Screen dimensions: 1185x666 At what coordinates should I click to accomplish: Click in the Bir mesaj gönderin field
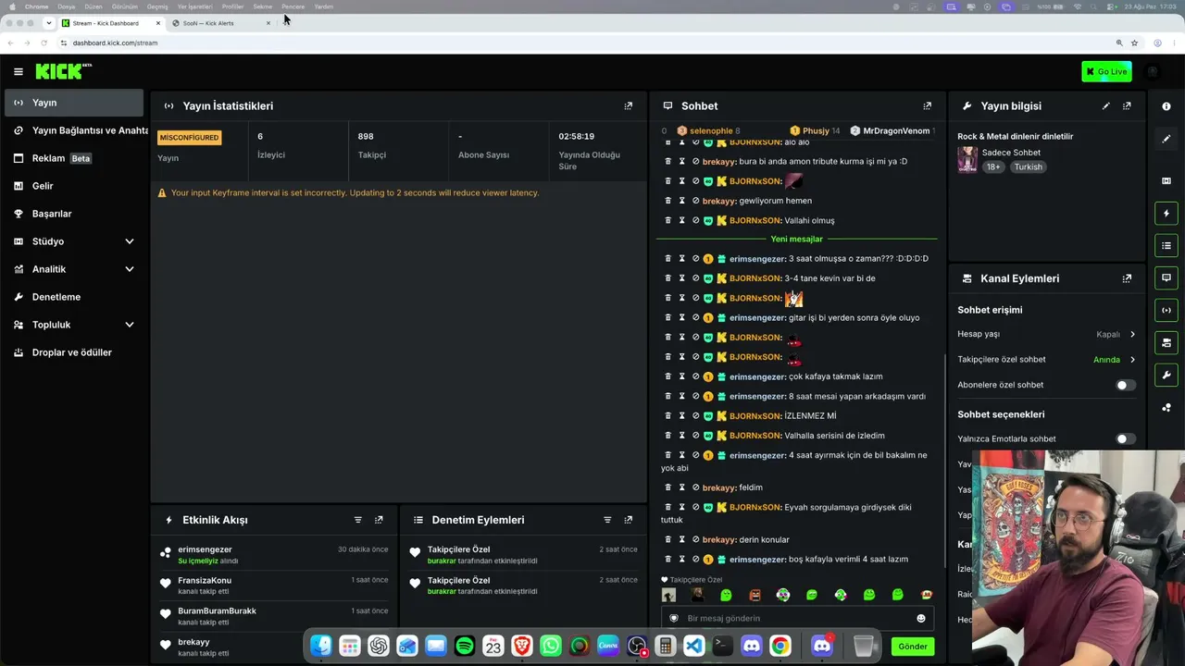coord(798,618)
